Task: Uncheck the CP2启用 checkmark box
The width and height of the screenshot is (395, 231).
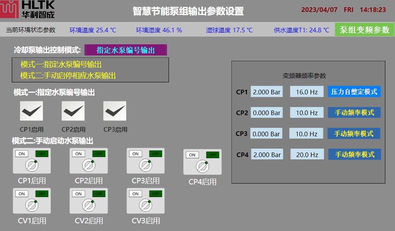Action: tap(73, 111)
